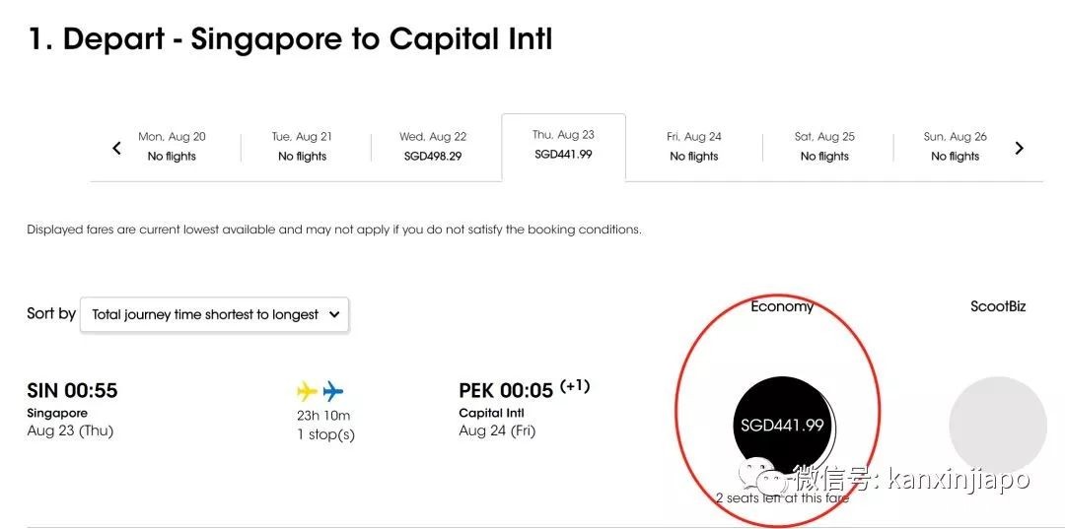Select the SGD441.99 Economy fare circle
This screenshot has width=1065, height=529.
tap(782, 425)
